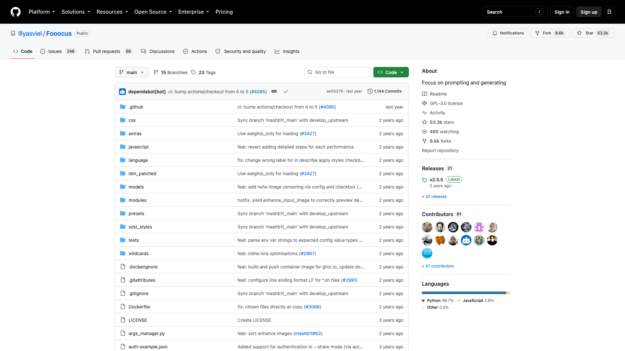The height and width of the screenshot is (351, 625).
Task: Open the main branch dropdown
Action: coord(132,72)
